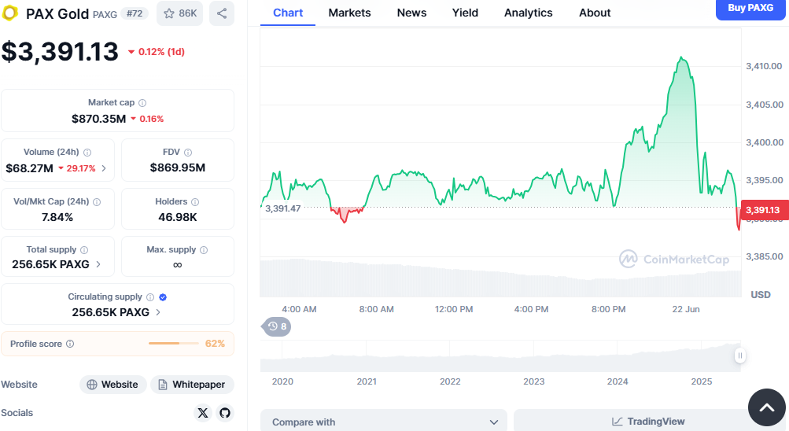Screen dimensions: 789x431
Task: Click the 2024 label on range timeline
Action: click(618, 381)
